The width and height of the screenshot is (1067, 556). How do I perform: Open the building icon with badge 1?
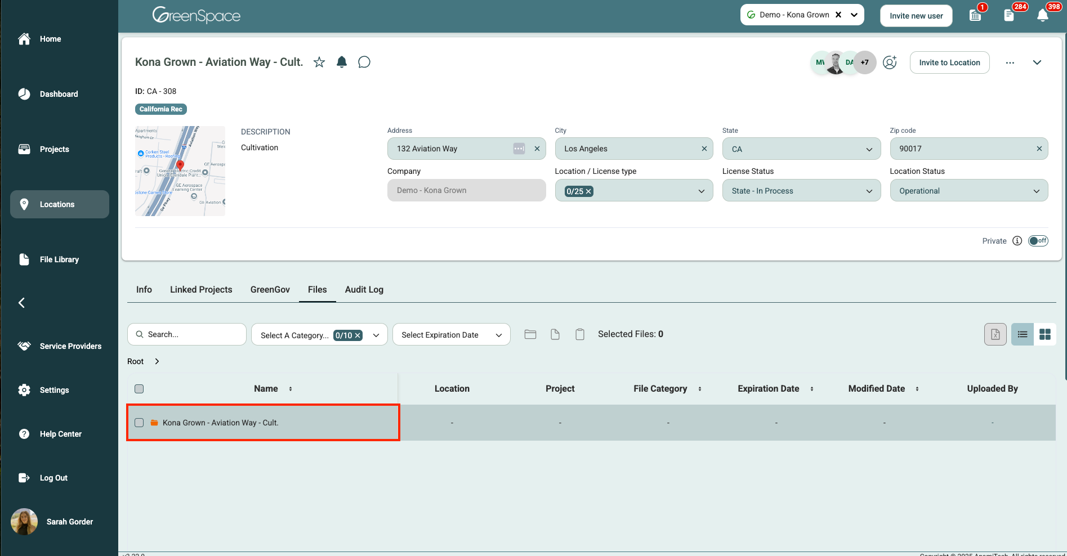975,15
